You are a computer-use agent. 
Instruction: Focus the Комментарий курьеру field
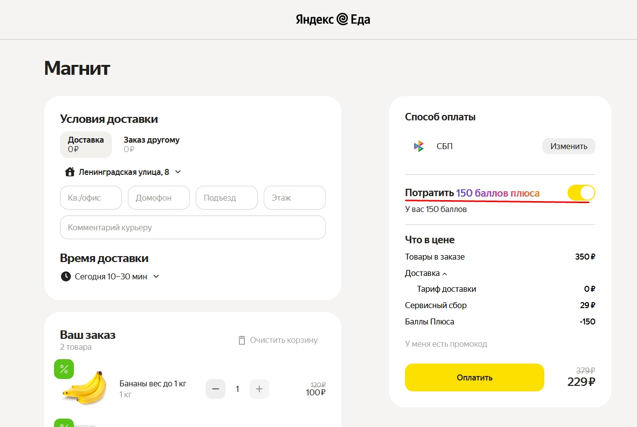click(x=193, y=227)
